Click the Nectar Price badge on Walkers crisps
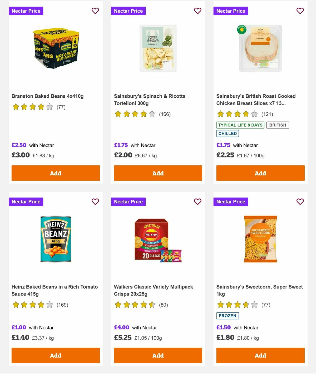This screenshot has height=374, width=316. 129,202
